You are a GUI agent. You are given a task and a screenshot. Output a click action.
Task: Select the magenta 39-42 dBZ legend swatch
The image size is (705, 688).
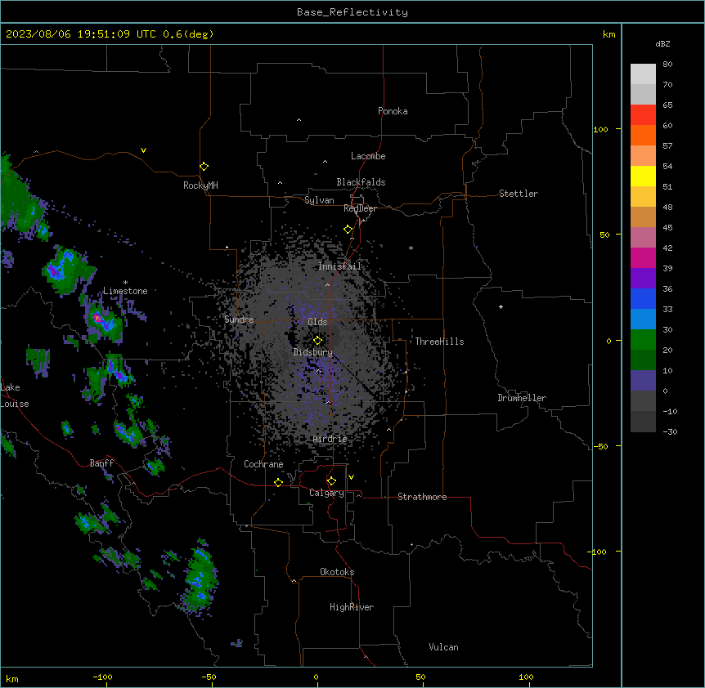[x=643, y=257]
